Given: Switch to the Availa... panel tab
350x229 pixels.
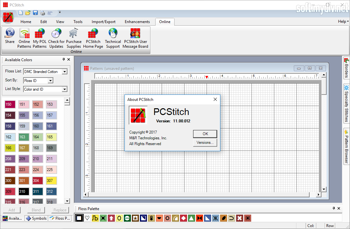Looking at the screenshot, I should pyautogui.click(x=13, y=218).
